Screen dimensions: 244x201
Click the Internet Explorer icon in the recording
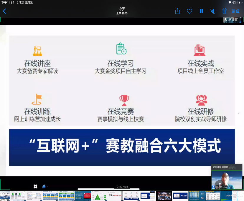click(x=44, y=186)
